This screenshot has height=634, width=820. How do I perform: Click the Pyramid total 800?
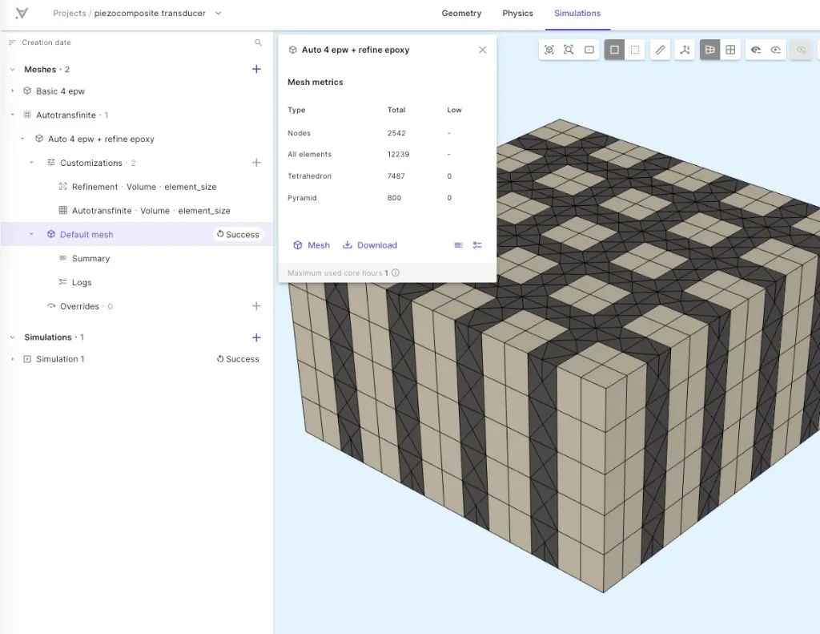(x=394, y=198)
